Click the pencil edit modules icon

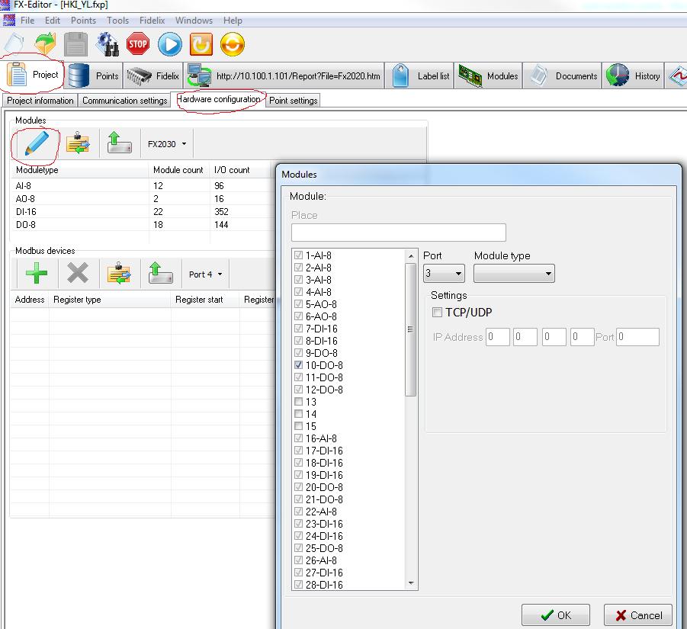pos(36,143)
